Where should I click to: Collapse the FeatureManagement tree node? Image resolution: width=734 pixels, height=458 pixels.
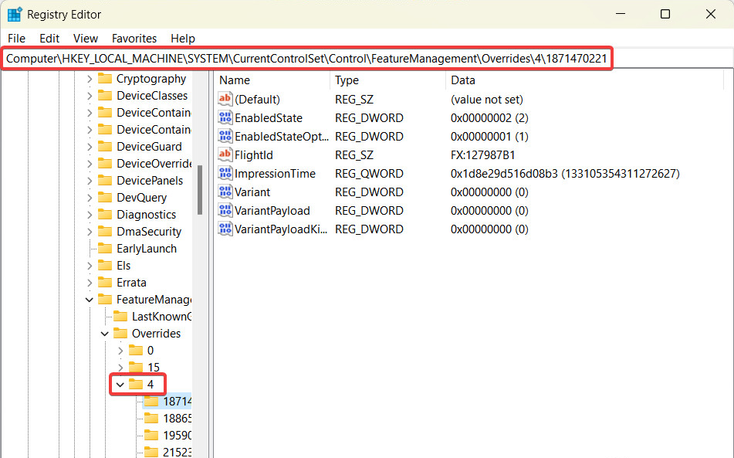coord(90,300)
